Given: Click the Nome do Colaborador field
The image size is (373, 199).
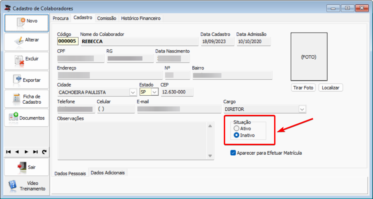Looking at the screenshot, I should pos(140,41).
